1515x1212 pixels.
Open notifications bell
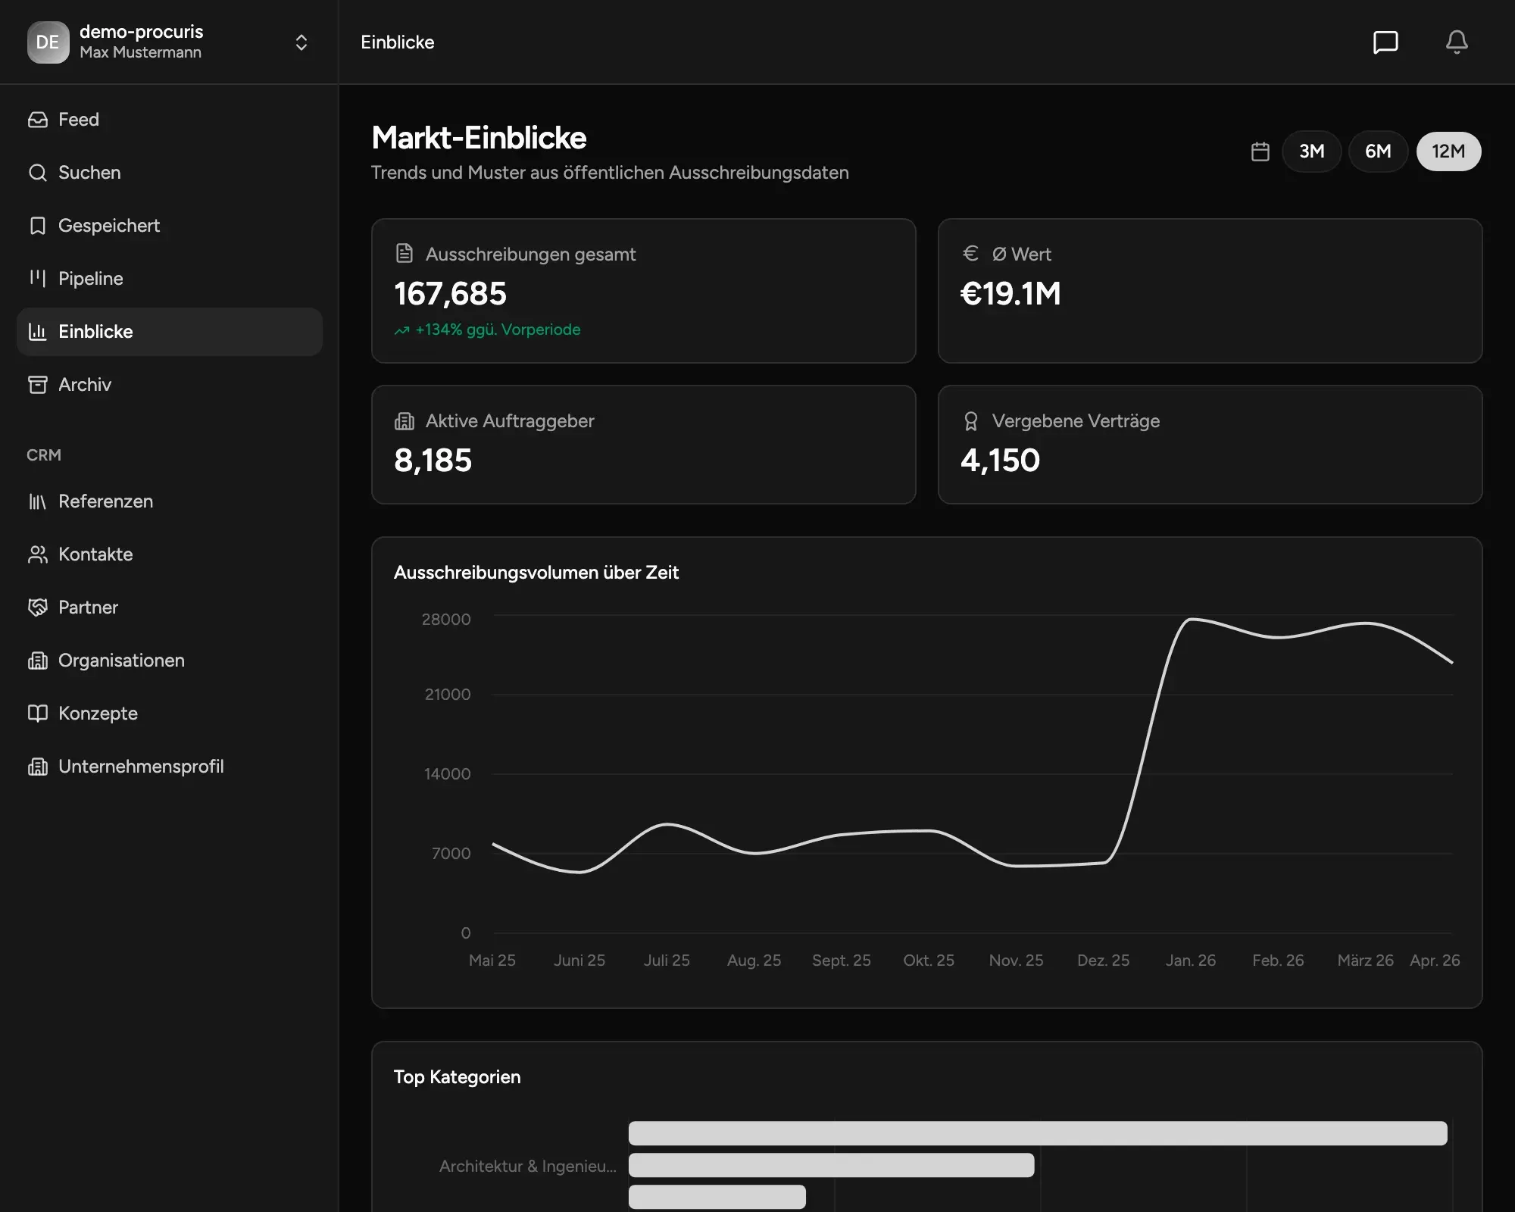coord(1457,42)
